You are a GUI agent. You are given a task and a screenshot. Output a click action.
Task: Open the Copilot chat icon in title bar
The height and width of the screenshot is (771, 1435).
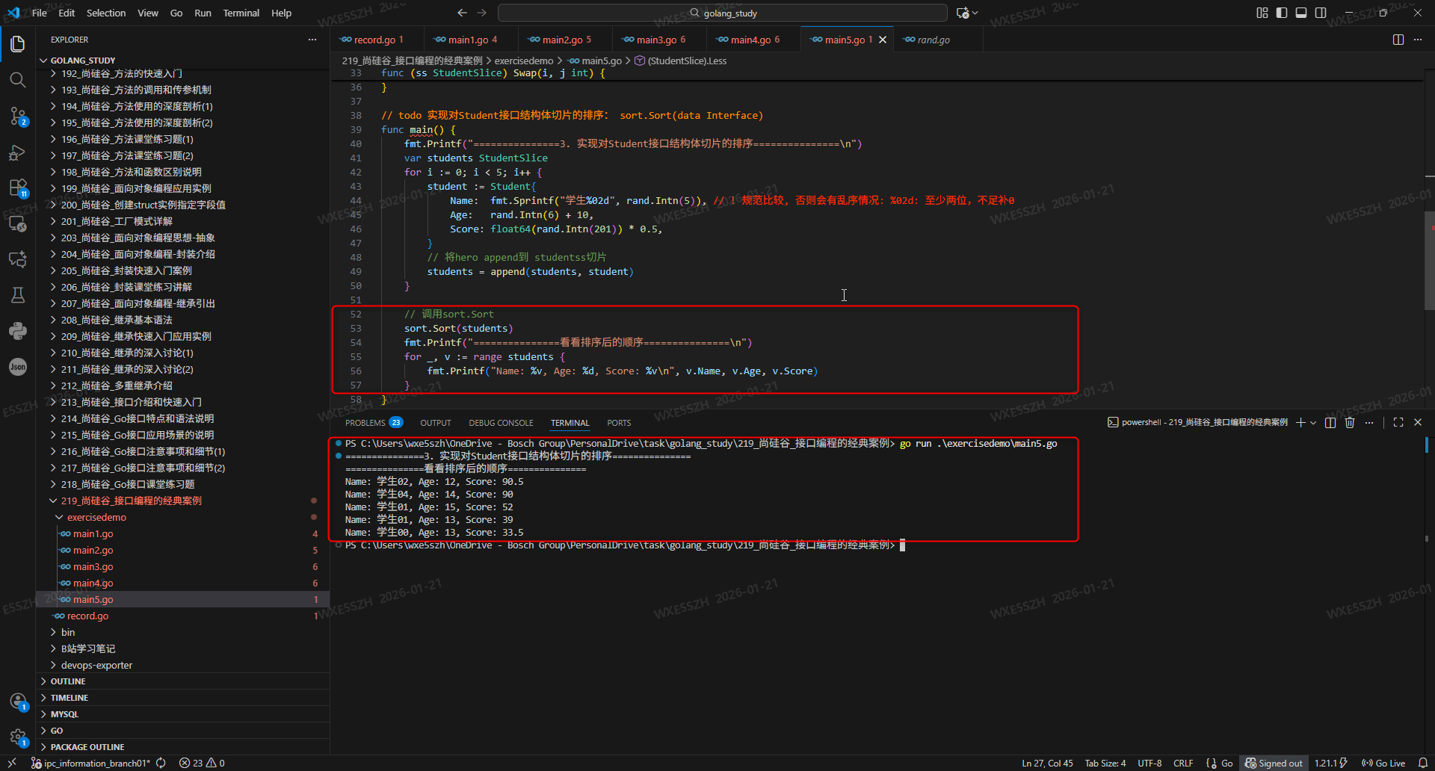[963, 13]
